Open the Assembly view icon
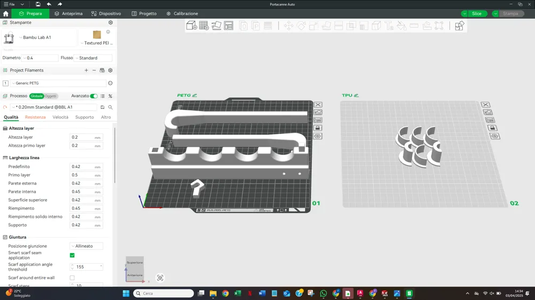Viewport: 535px width, 300px height. [x=459, y=26]
